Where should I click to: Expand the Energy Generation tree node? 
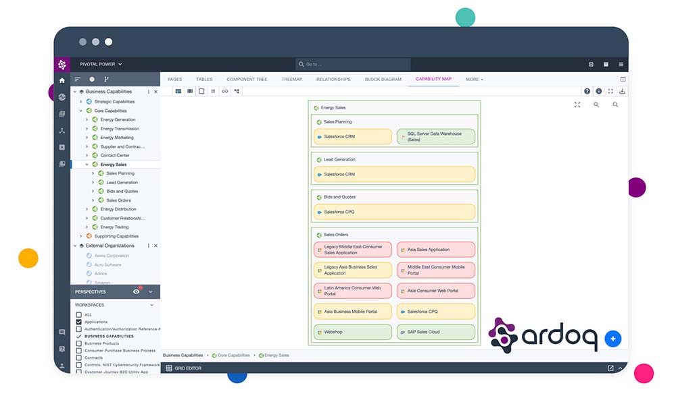87,119
